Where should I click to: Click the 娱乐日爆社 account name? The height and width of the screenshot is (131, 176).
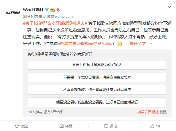click(33, 9)
